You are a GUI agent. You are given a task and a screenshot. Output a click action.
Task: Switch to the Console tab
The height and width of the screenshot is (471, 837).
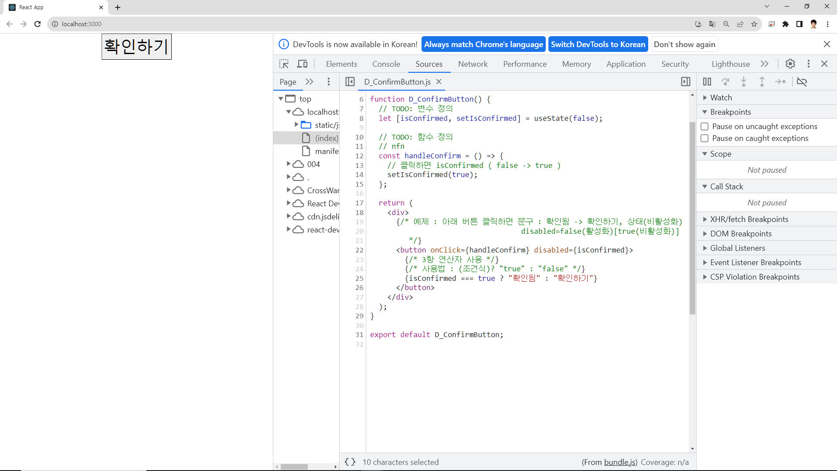point(386,64)
